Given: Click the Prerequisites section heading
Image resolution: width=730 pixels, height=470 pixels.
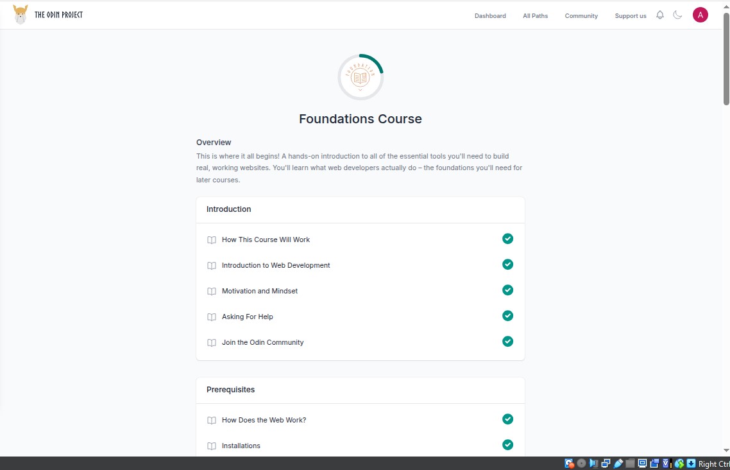Looking at the screenshot, I should [230, 389].
